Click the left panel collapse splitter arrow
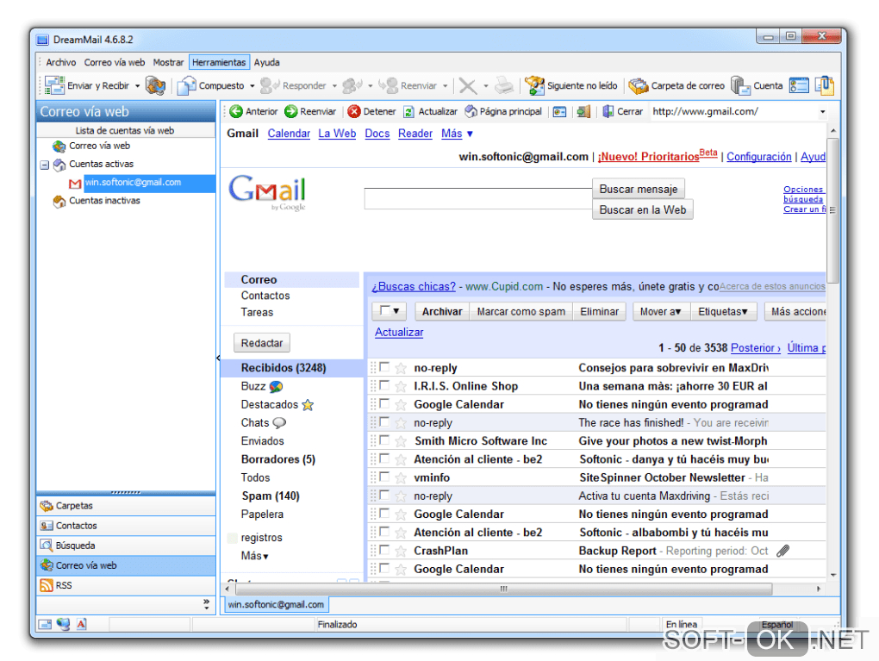 218,358
